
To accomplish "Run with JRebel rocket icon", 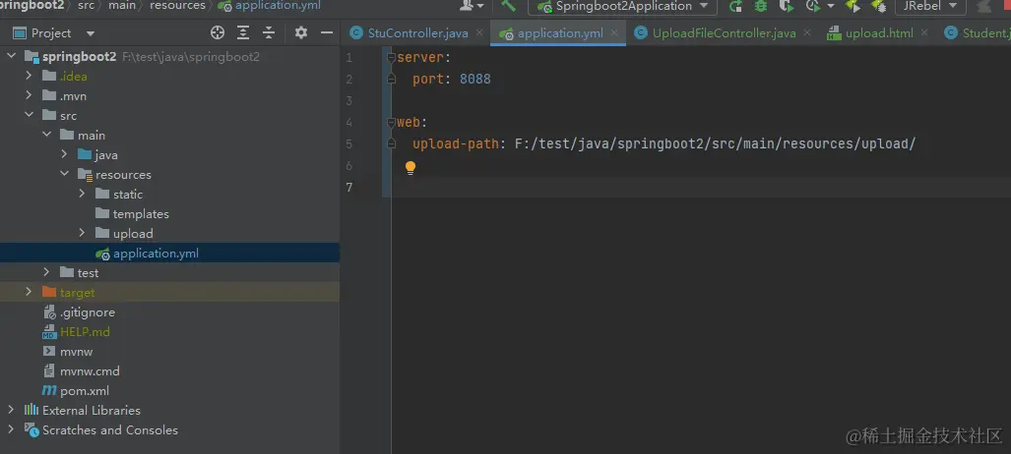I will pos(853,7).
